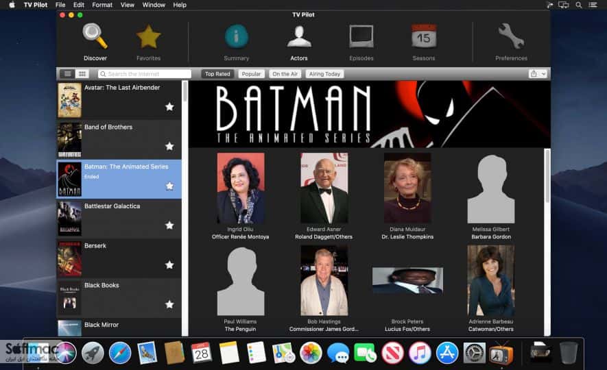Screen dimensions: 607x370
Task: Open Messages from the Dock
Action: pos(338,354)
